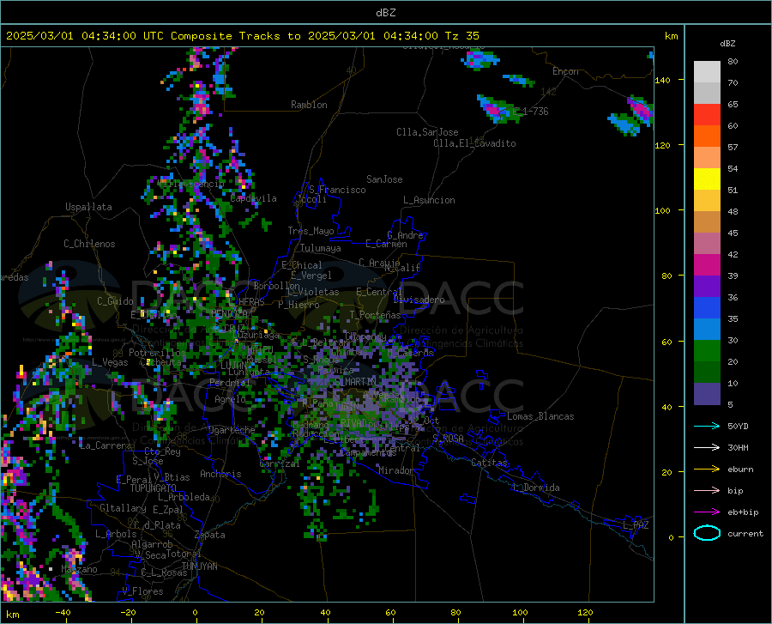The image size is (772, 624).
Task: Click the magenta 42 dBZ color swatch
Action: pyautogui.click(x=707, y=265)
